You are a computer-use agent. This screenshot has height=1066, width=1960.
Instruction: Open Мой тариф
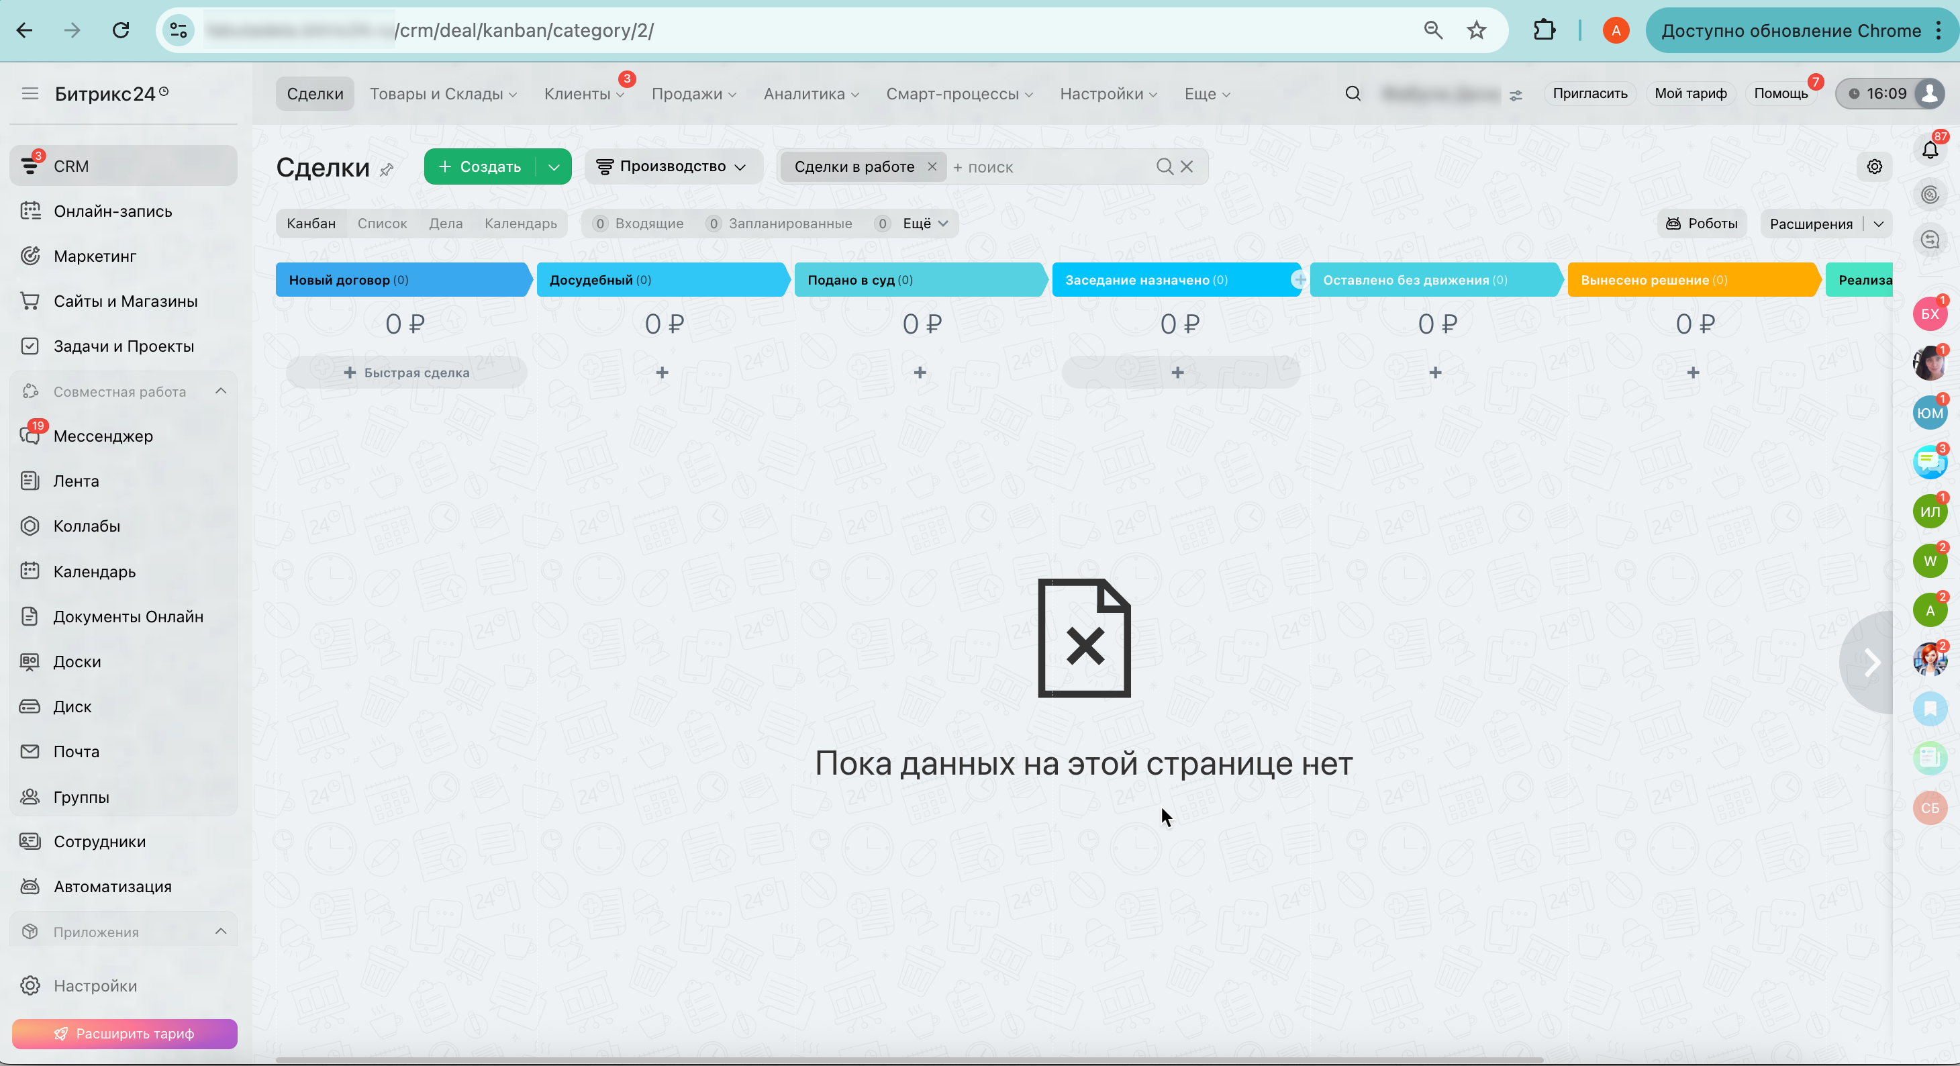(x=1690, y=93)
